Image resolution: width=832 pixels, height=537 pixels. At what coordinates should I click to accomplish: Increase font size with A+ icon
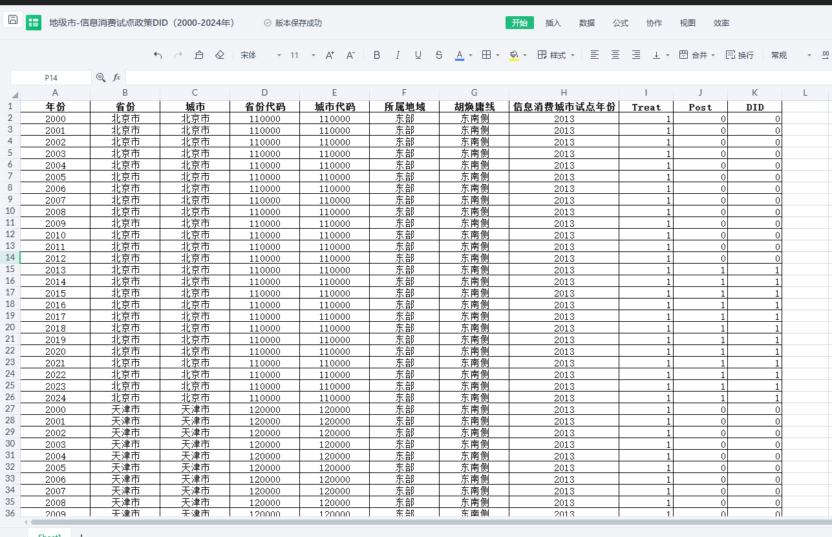pos(330,56)
